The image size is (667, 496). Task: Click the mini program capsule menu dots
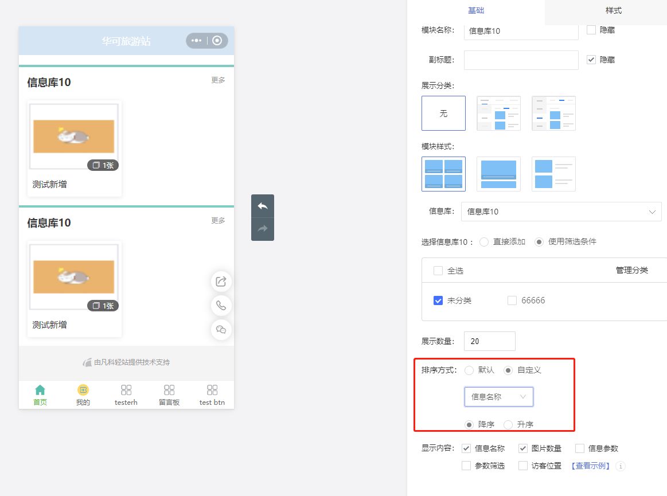click(x=197, y=41)
